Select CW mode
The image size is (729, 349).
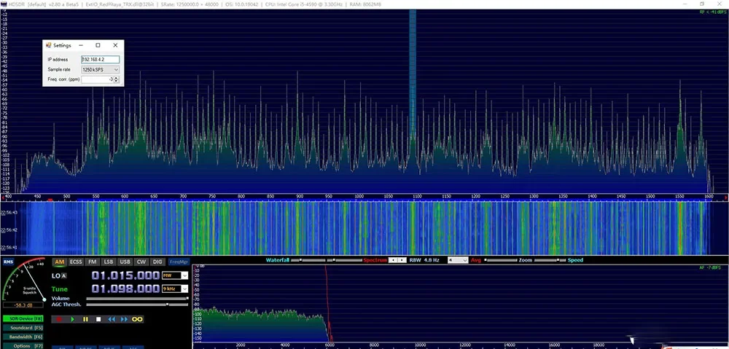click(x=141, y=262)
